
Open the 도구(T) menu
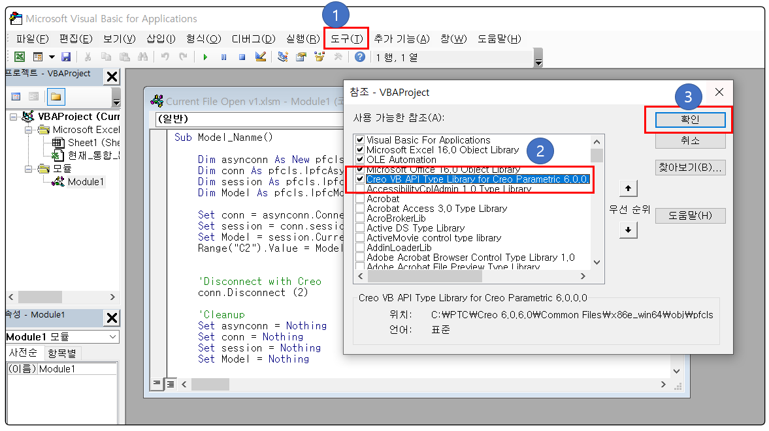[346, 38]
